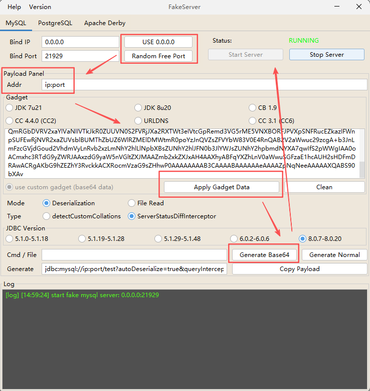Open the Version menu
The width and height of the screenshot is (370, 391).
pyautogui.click(x=40, y=7)
